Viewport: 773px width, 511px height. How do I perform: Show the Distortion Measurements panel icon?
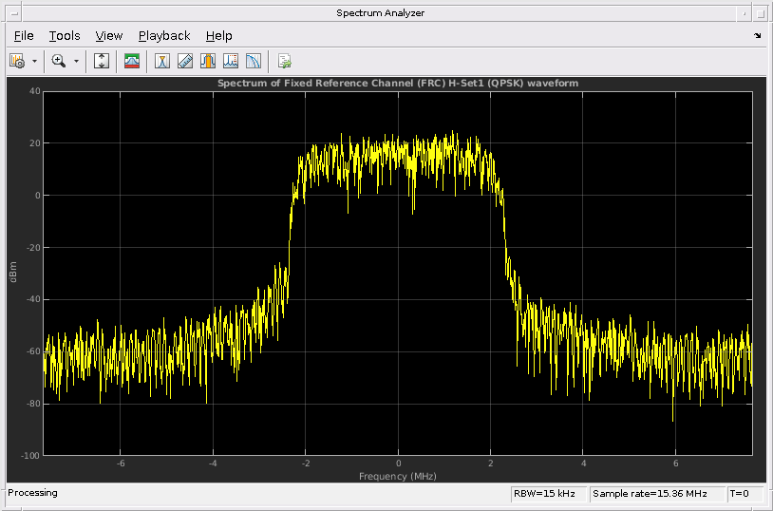click(x=254, y=61)
